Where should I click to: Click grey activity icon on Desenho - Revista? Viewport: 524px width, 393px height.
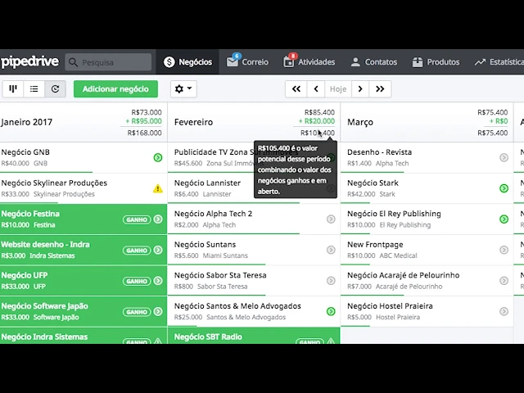(x=504, y=157)
